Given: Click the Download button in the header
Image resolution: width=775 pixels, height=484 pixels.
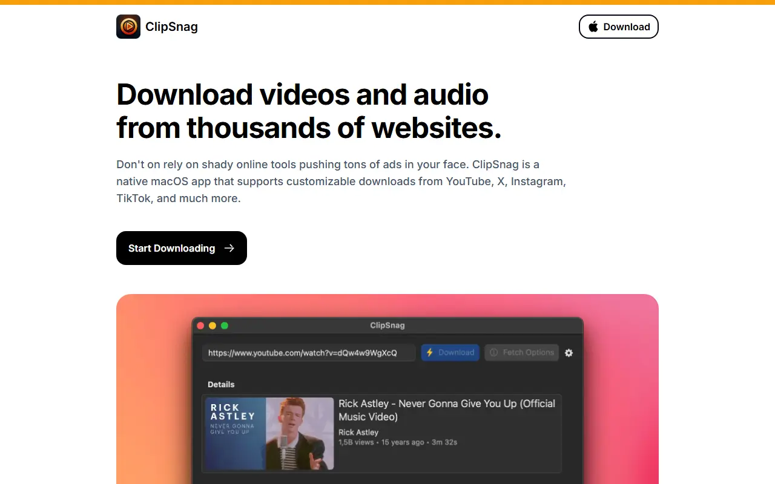Looking at the screenshot, I should click(x=619, y=27).
